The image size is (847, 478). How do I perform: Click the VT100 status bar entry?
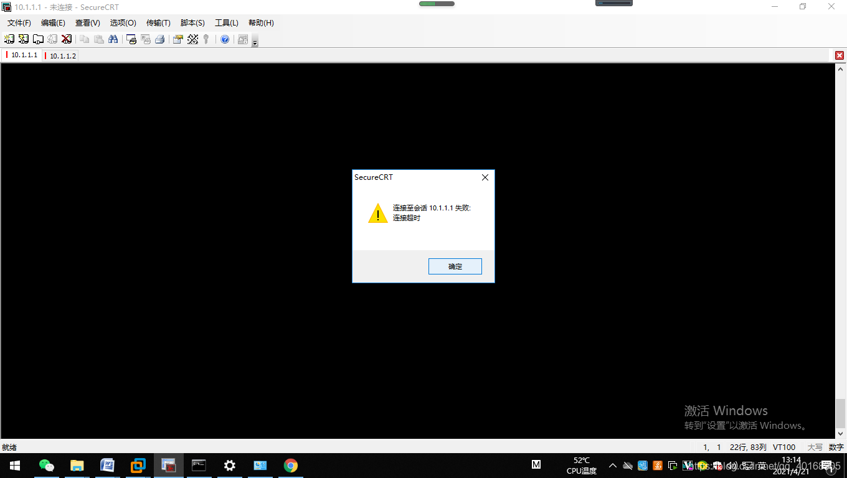pyautogui.click(x=784, y=448)
